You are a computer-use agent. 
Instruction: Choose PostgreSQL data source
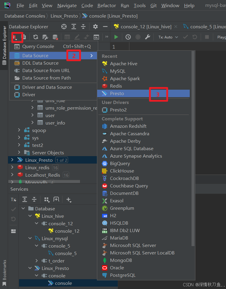point(143,275)
